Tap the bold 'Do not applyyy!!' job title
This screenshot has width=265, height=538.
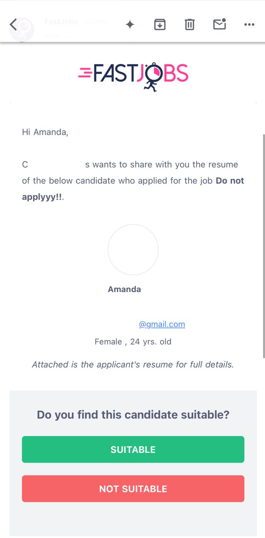(x=133, y=189)
